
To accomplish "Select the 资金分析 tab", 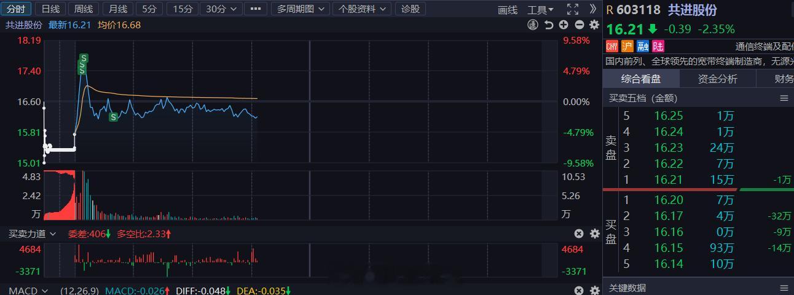I will (x=718, y=79).
